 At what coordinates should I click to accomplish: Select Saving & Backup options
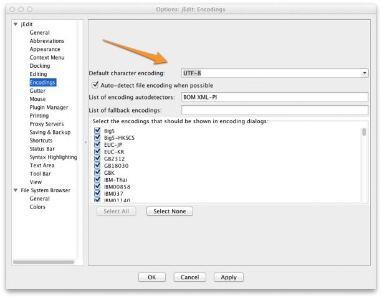click(x=50, y=132)
